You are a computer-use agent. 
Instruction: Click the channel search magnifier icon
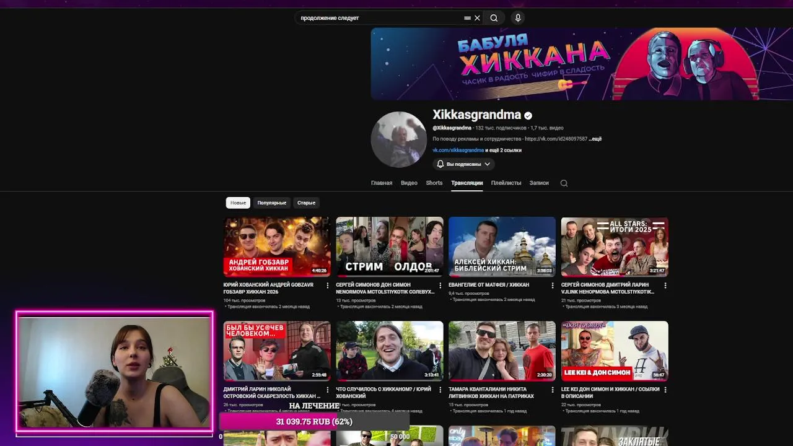tap(564, 183)
